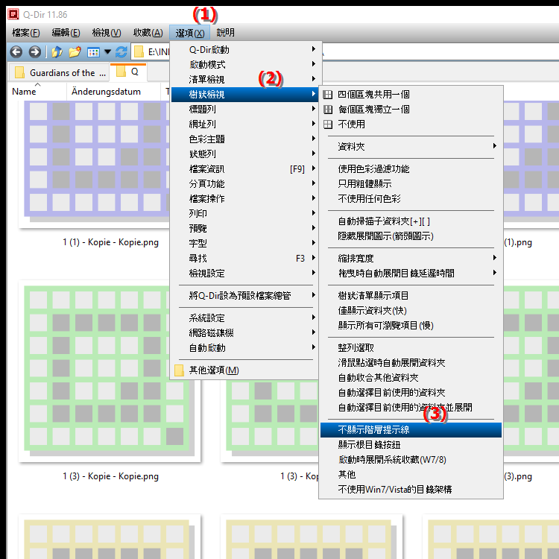Click the Forward navigation arrow
Image resolution: width=559 pixels, height=559 pixels.
click(34, 52)
